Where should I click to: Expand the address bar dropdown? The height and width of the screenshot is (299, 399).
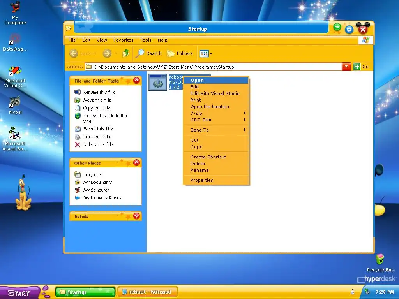coord(346,67)
